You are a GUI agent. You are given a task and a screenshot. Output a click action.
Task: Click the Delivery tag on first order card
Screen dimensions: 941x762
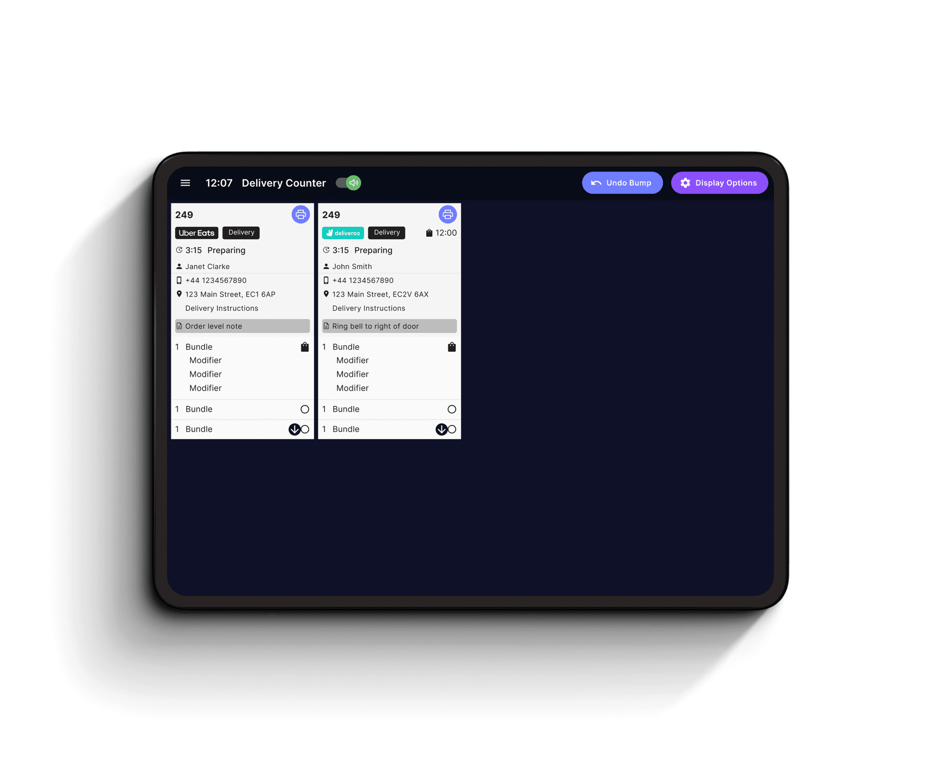[241, 232]
